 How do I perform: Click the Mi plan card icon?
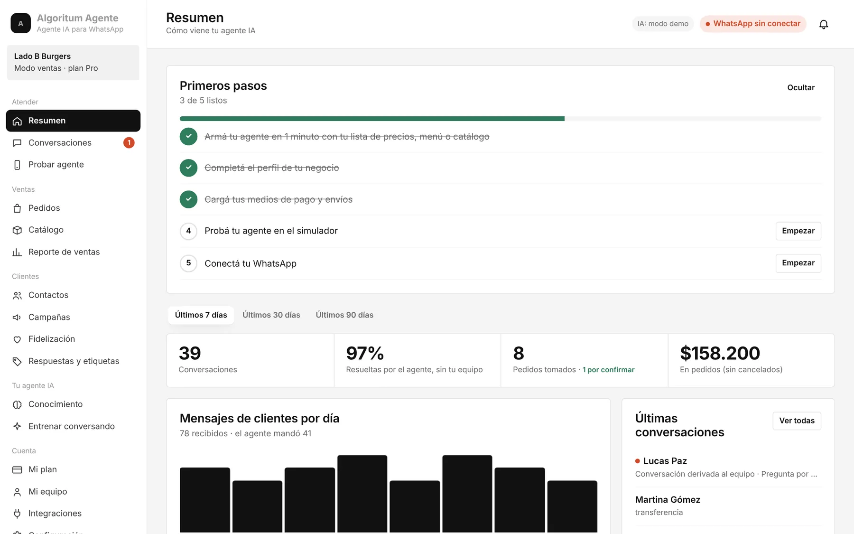[17, 470]
